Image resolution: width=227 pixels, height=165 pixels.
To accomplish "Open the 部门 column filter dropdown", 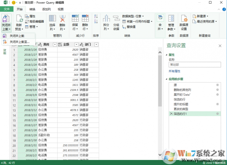I will (x=96, y=44).
